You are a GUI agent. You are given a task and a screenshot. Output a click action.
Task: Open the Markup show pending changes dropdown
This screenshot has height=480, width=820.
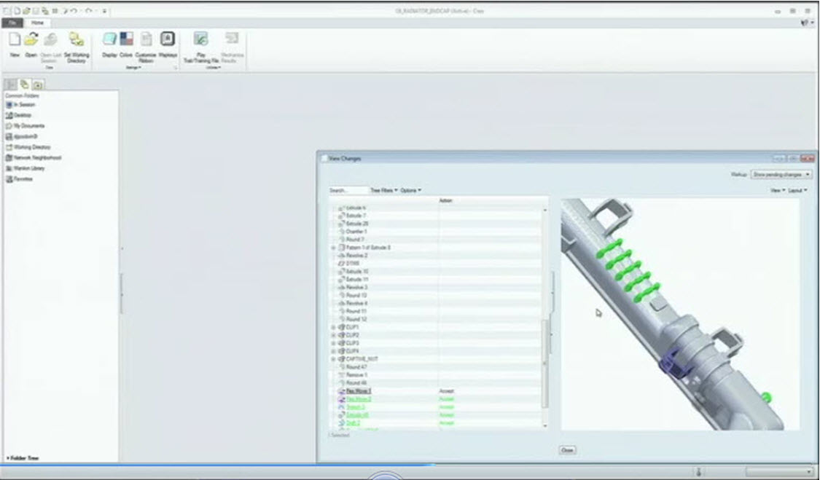(781, 174)
